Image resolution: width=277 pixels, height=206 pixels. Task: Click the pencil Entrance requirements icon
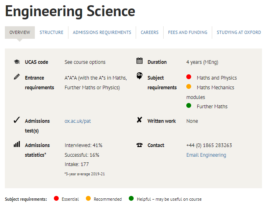(x=17, y=76)
